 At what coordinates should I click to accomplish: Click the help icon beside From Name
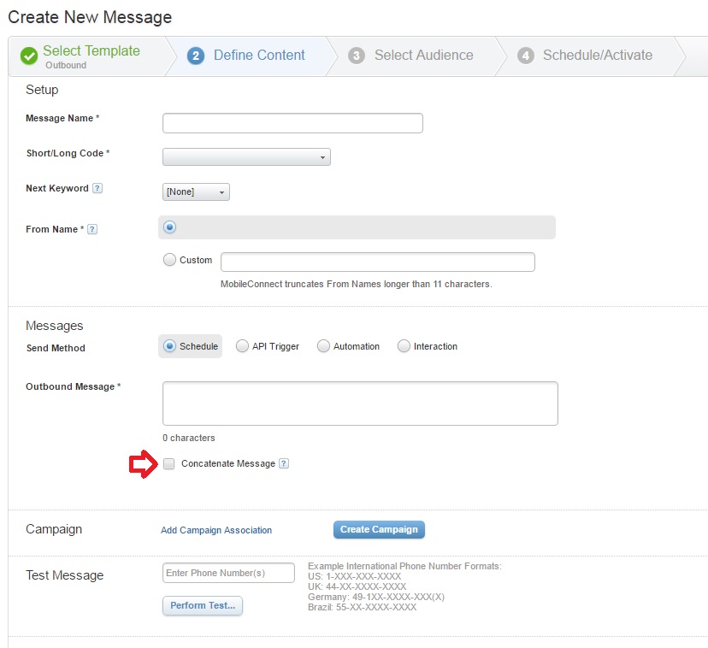click(92, 229)
